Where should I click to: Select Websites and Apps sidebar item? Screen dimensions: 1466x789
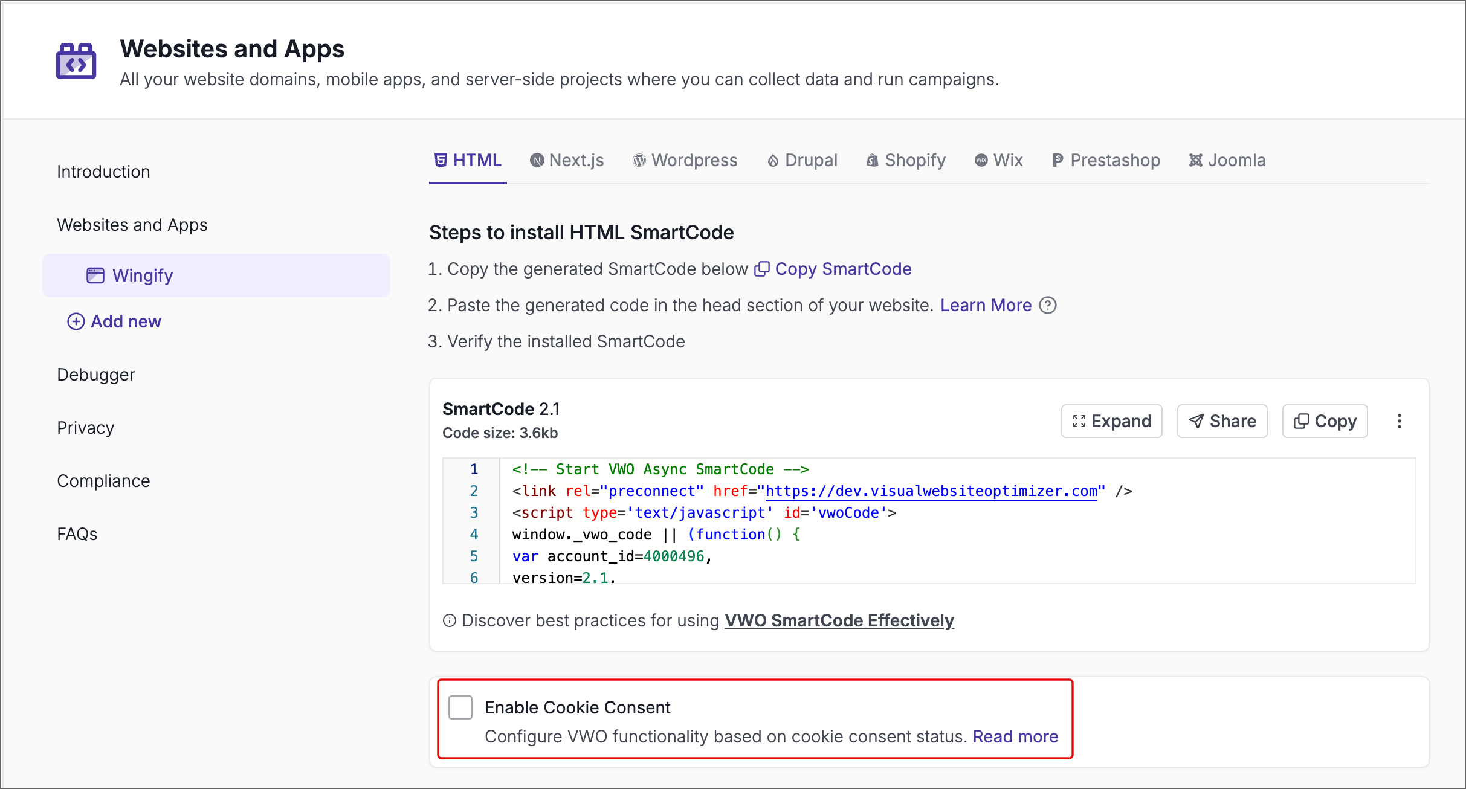[132, 225]
